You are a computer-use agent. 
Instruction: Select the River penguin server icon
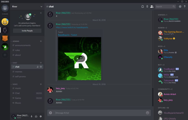(5, 30)
